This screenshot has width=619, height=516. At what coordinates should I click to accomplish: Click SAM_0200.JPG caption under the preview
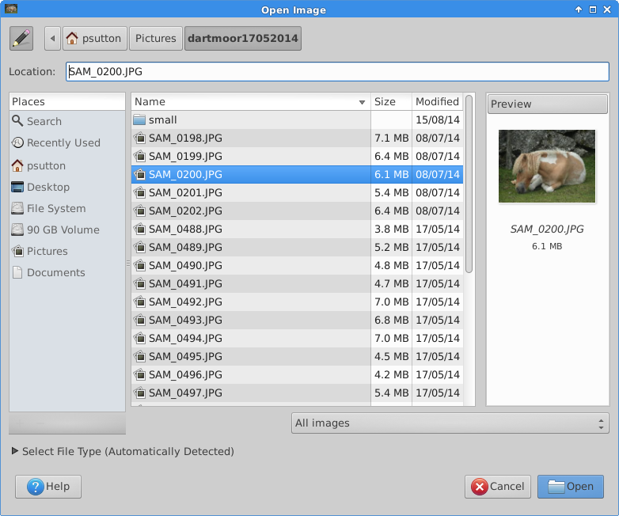(x=547, y=229)
